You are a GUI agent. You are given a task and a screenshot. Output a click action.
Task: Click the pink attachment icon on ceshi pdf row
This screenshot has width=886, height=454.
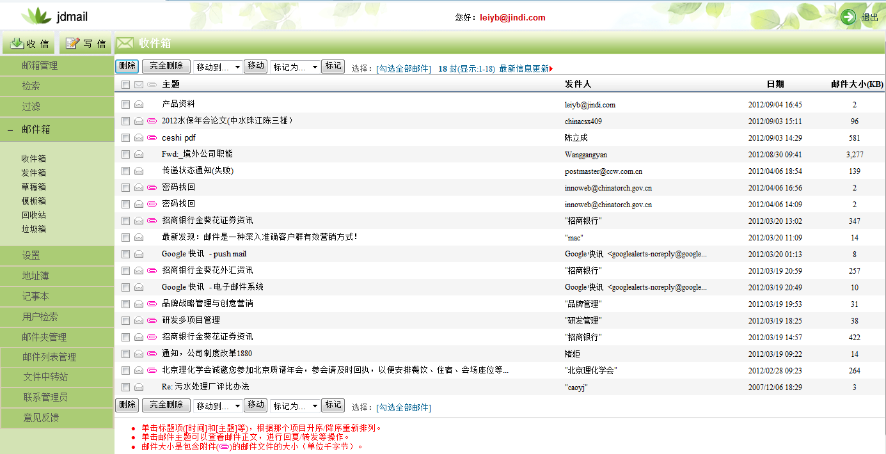tap(152, 137)
